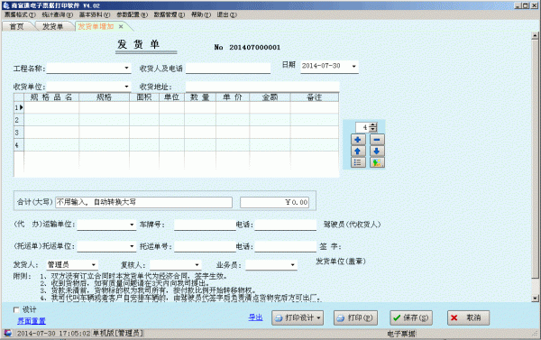Click the 规格品名 column header
Image resolution: width=541 pixels, height=340 pixels.
51,97
